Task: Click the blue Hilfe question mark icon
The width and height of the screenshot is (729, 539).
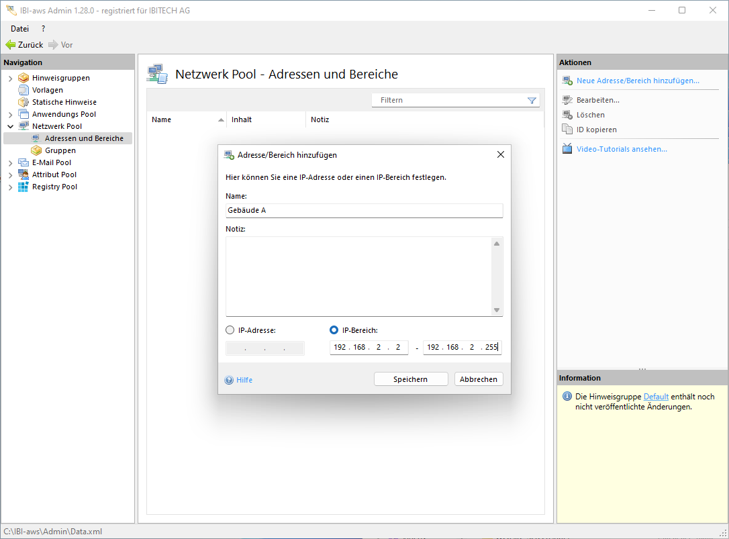Action: [229, 380]
